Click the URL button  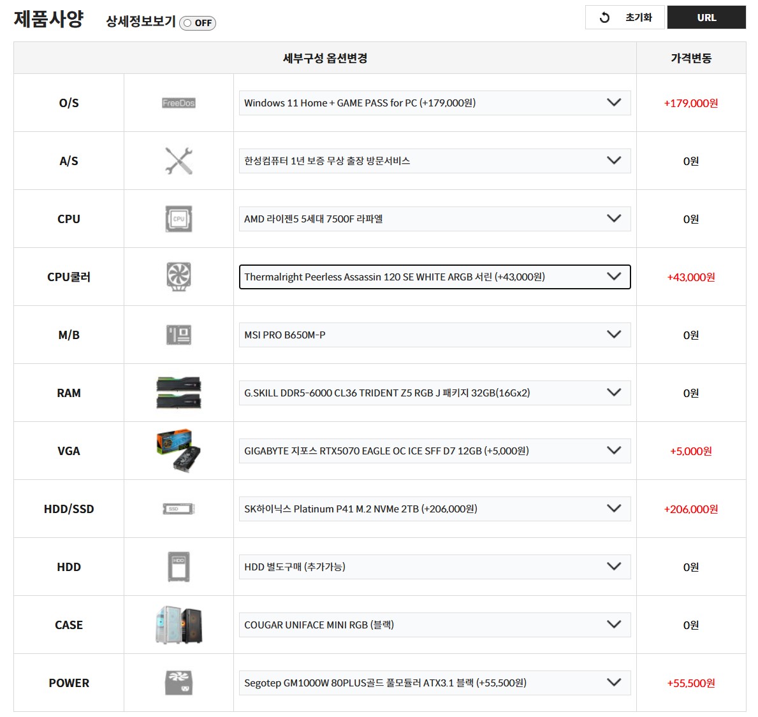[x=706, y=17]
